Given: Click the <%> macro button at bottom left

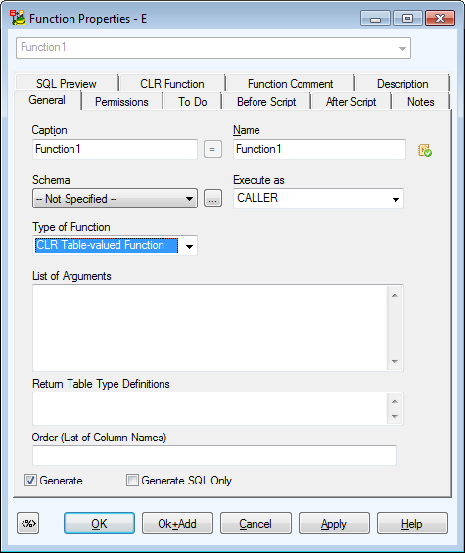Looking at the screenshot, I should 27,523.
